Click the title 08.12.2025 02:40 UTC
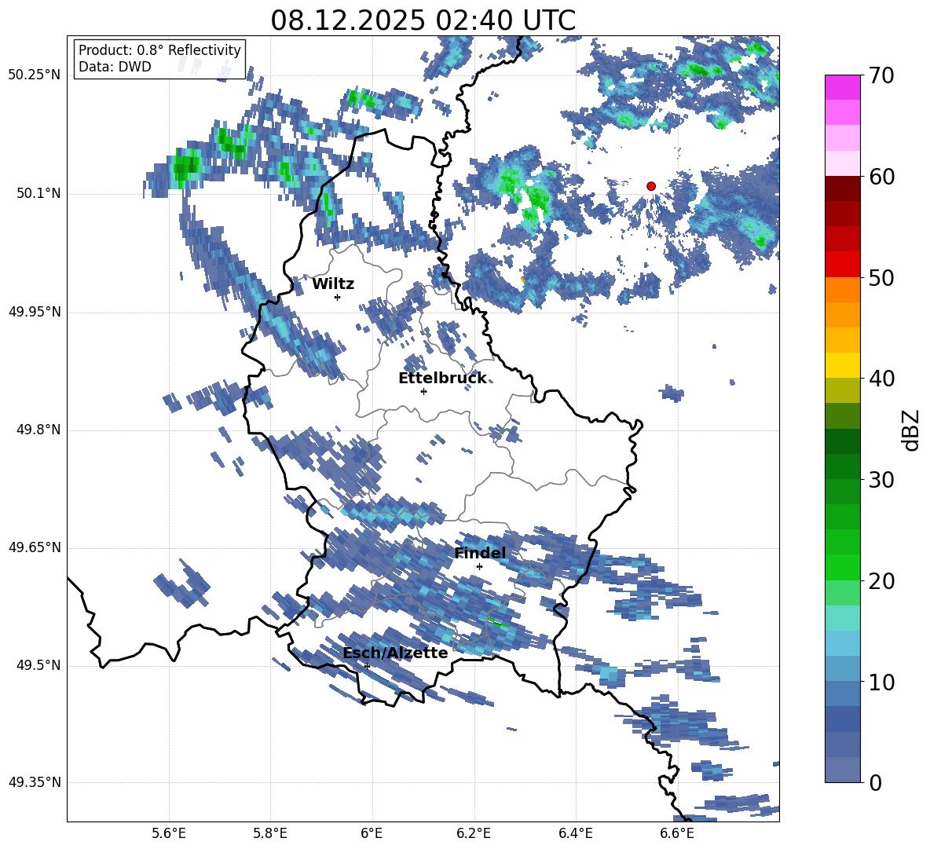 [x=423, y=20]
